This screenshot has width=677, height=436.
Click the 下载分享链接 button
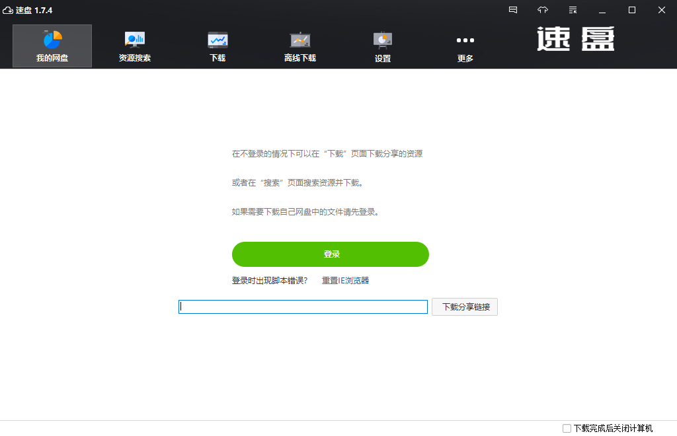tap(465, 307)
